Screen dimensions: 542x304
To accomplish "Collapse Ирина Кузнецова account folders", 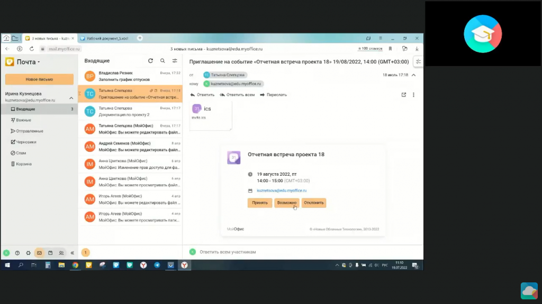I will (x=71, y=98).
